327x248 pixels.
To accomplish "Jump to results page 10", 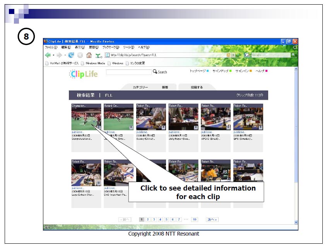I will pyautogui.click(x=194, y=219).
